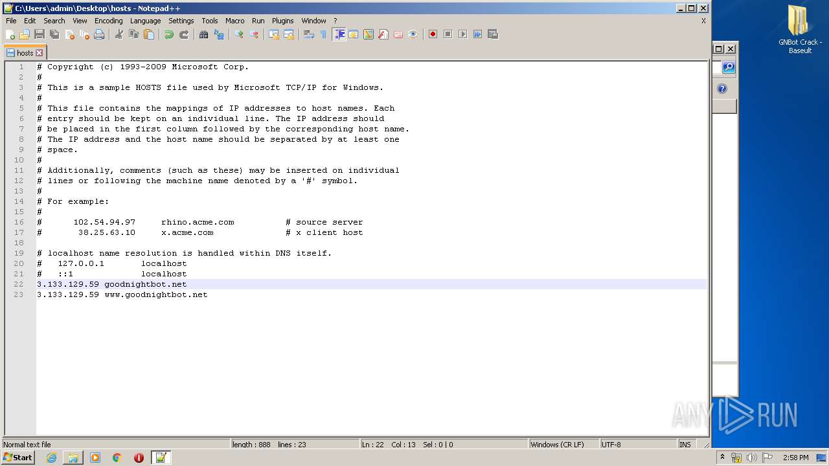Click line 22 goodnightbot.net entry
The height and width of the screenshot is (466, 829).
click(x=145, y=284)
